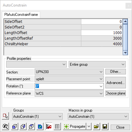The image size is (132, 132).
Task: Toggle the red forklift auto-update icon
Action: [x=49, y=126]
